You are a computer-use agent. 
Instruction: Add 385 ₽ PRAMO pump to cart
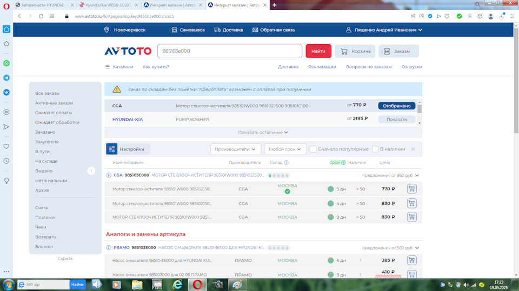412,260
